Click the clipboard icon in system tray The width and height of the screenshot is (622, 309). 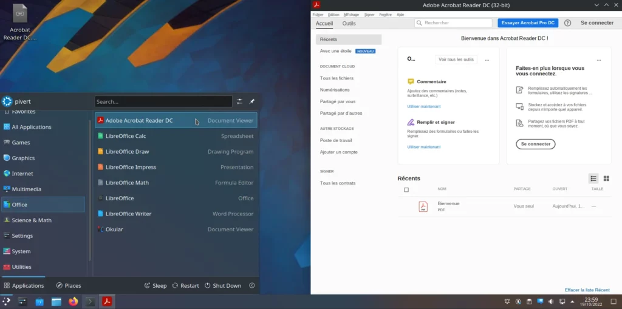pos(529,302)
